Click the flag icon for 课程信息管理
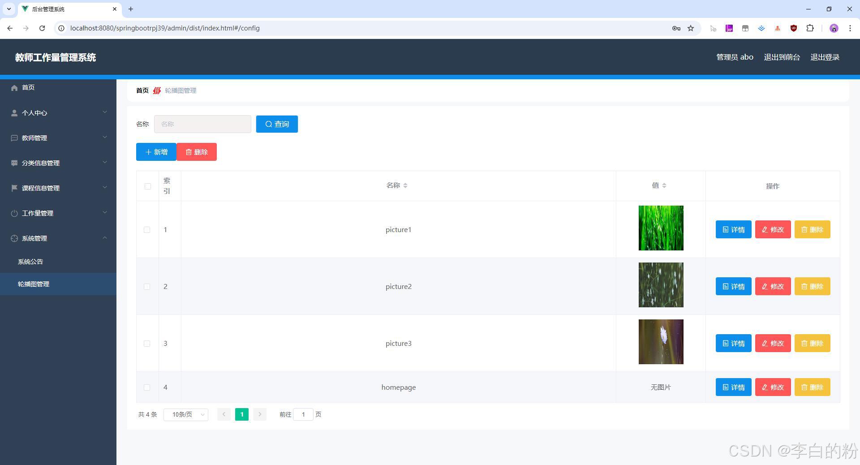This screenshot has height=465, width=860. pyautogui.click(x=14, y=188)
